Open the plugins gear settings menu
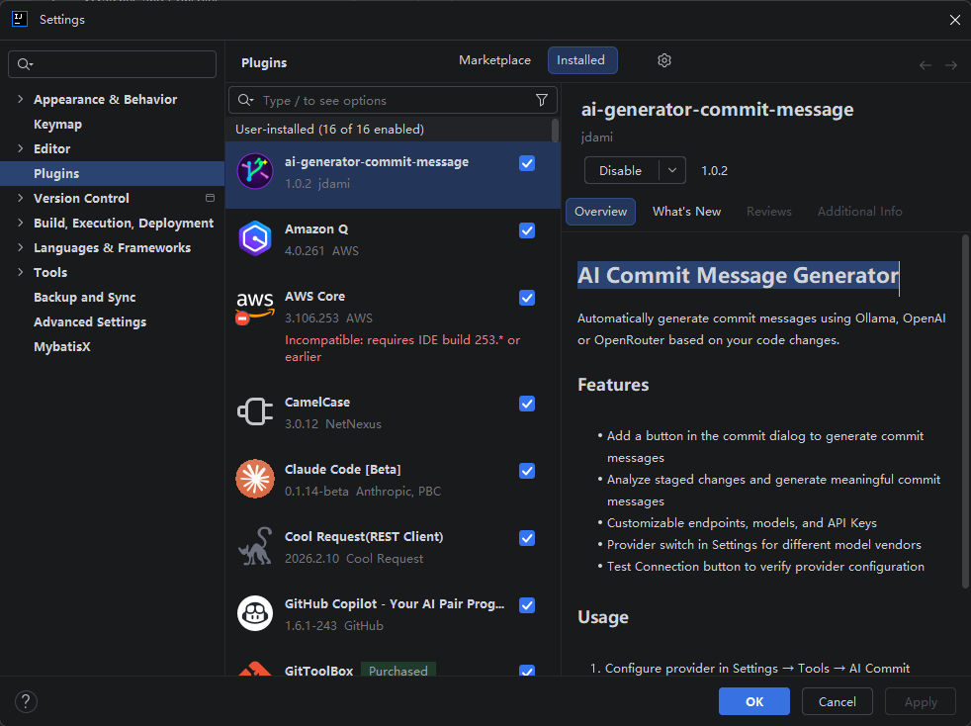 click(663, 60)
